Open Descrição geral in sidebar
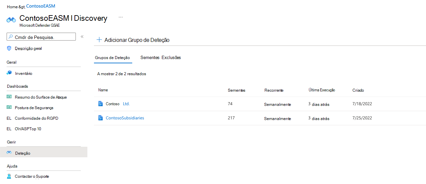This screenshot has height=184, width=426. pos(28,48)
